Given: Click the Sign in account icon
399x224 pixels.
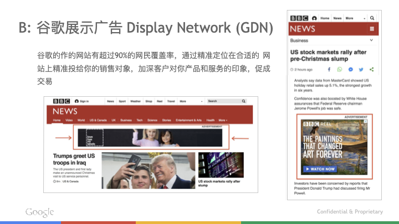Looking at the screenshot, I should (x=76, y=101).
